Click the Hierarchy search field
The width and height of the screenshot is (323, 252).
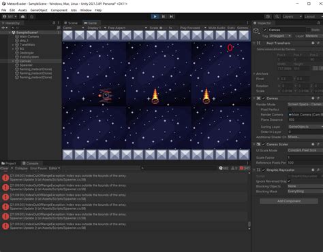point(33,28)
